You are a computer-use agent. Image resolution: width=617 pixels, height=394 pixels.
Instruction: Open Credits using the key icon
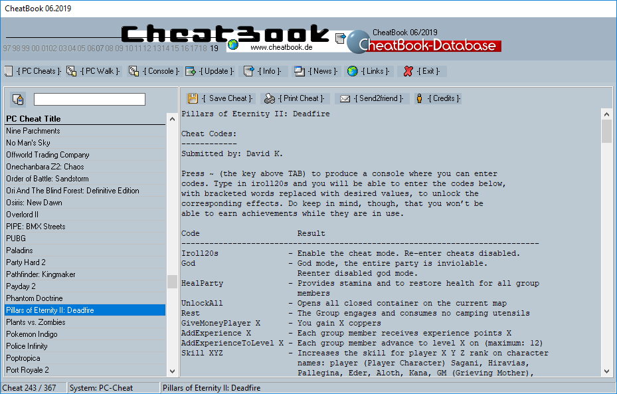click(x=419, y=98)
